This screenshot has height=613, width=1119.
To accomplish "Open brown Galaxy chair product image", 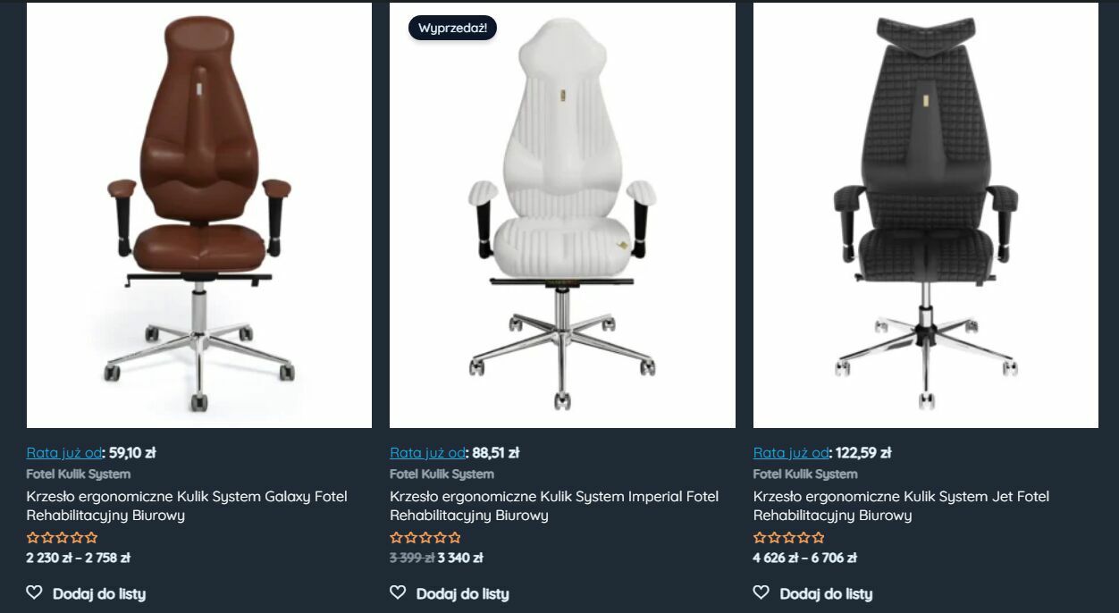I will tap(199, 215).
